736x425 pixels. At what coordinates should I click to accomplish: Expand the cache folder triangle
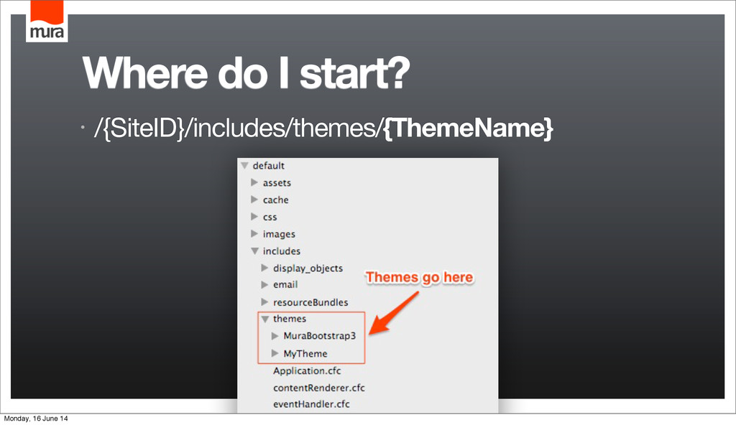254,200
